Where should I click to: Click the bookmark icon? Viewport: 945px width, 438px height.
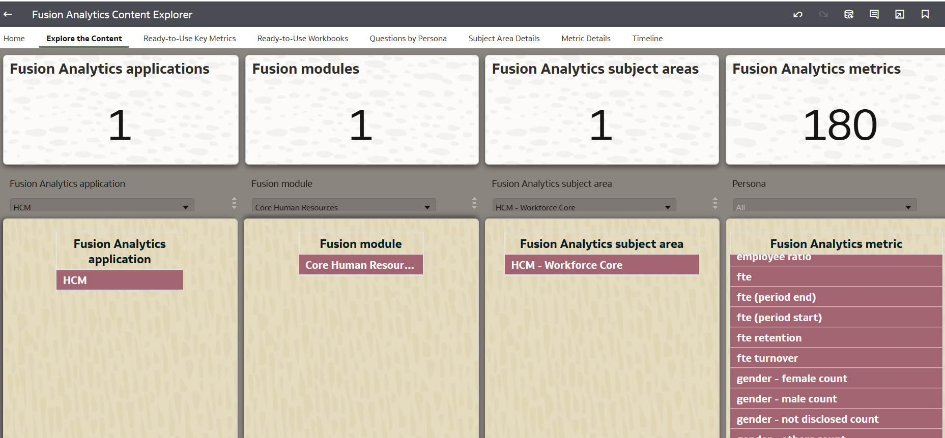point(925,14)
